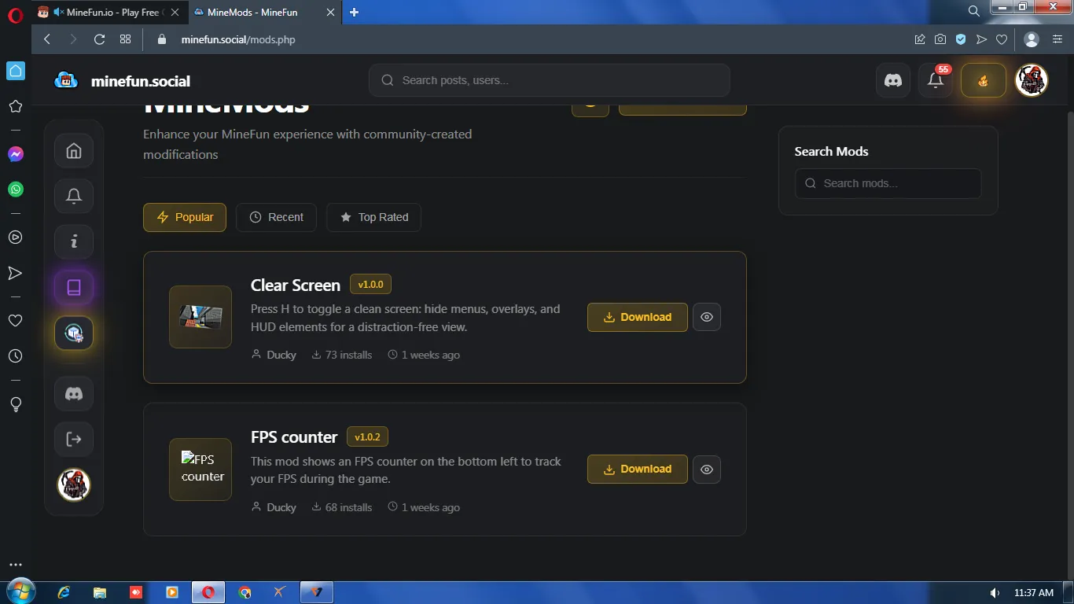Open author Ducky on FPS counter card
This screenshot has width=1074, height=604.
coord(274,507)
